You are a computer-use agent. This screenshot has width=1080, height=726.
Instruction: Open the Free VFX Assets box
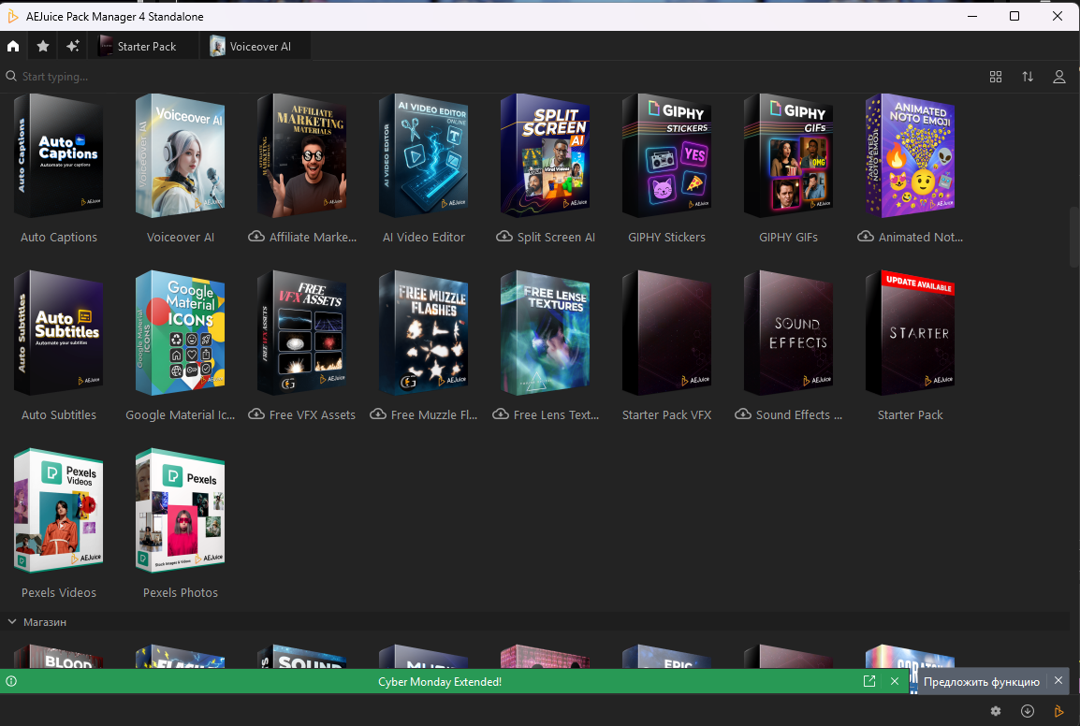[x=301, y=333]
